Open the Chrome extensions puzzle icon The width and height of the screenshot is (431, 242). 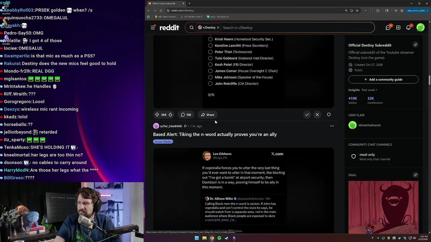[x=378, y=10]
